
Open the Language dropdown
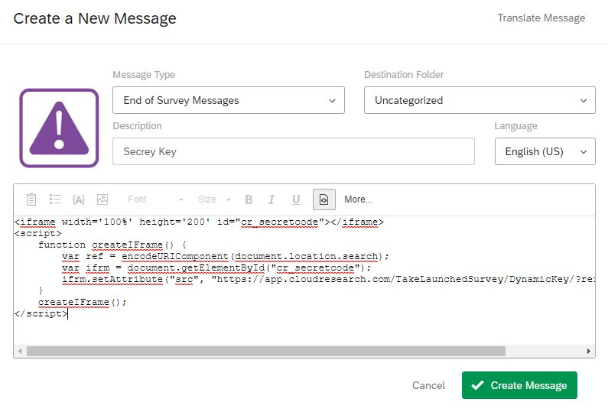click(x=545, y=151)
